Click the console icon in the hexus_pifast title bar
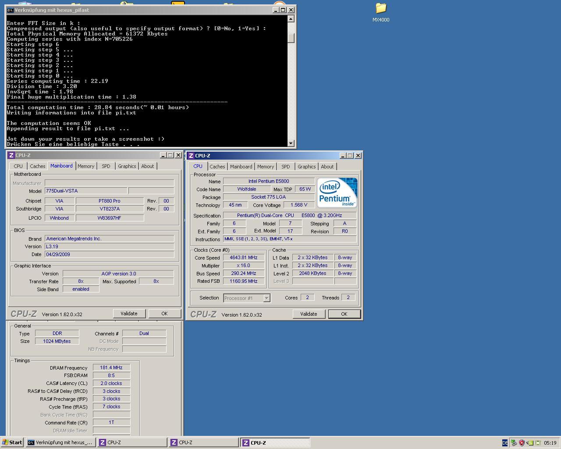This screenshot has width=561, height=449. click(10, 10)
